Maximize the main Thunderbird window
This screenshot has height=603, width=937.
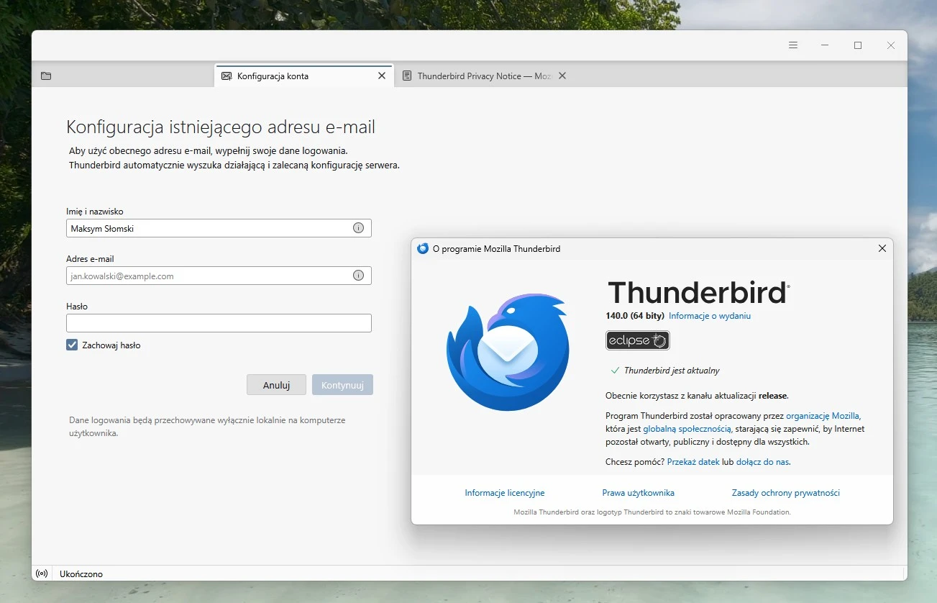(858, 45)
